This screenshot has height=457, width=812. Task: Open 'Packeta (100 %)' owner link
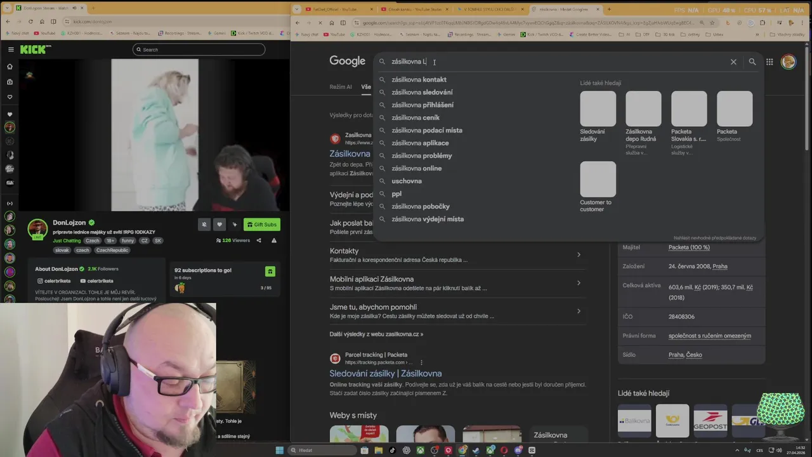[689, 248]
